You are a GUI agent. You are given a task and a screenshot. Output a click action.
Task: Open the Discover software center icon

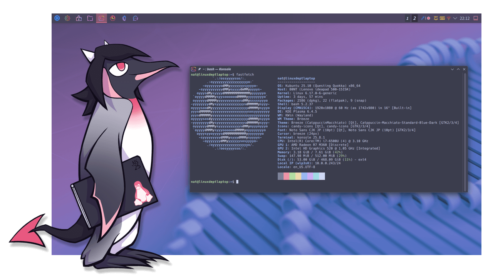[x=79, y=18]
